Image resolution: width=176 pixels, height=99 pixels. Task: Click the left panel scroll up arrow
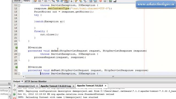[x=10, y=91]
